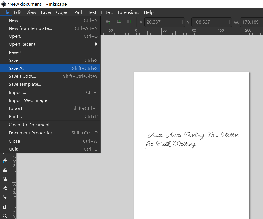Select the Spray tool
Viewport: 263px width, 219px height.
(x=5, y=179)
